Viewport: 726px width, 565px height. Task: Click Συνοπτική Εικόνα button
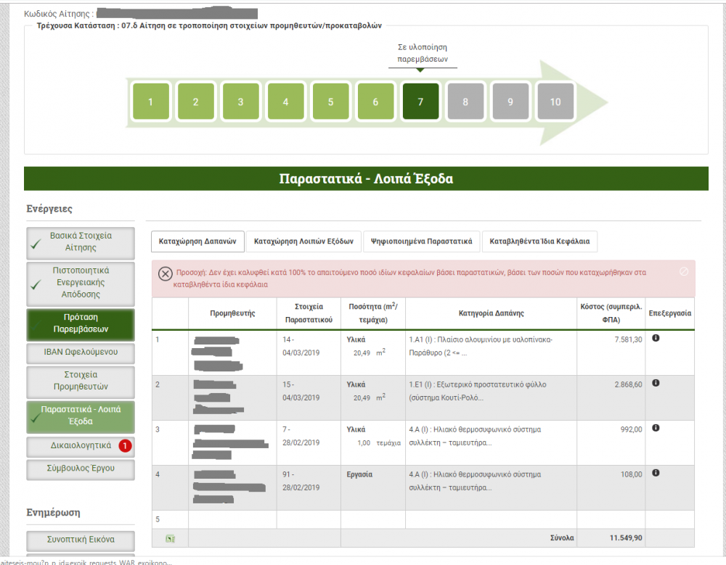pyautogui.click(x=81, y=540)
